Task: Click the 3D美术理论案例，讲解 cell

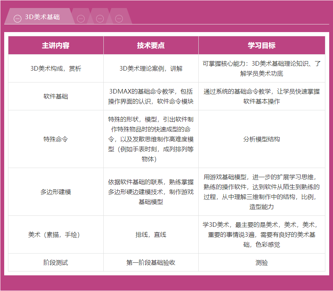Action: [151, 69]
